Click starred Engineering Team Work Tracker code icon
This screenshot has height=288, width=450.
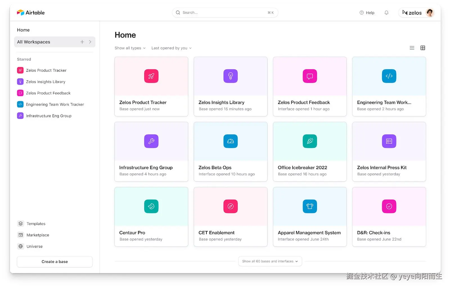(20, 105)
